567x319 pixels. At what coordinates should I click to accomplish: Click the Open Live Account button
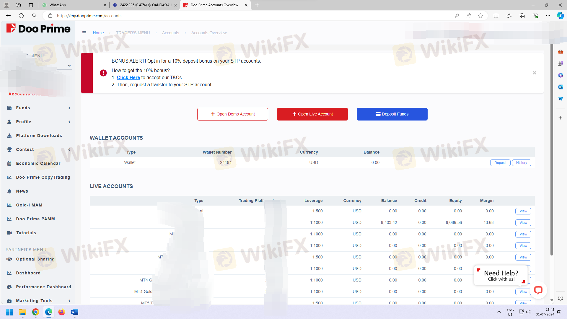pyautogui.click(x=312, y=114)
